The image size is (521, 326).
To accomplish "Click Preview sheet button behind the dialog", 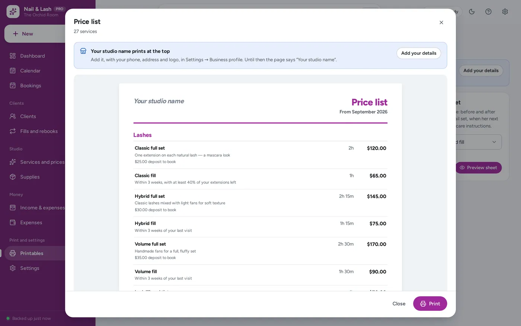I will point(479,168).
